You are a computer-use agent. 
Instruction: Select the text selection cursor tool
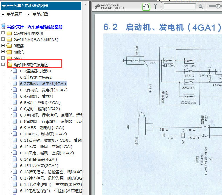pos(155,7)
